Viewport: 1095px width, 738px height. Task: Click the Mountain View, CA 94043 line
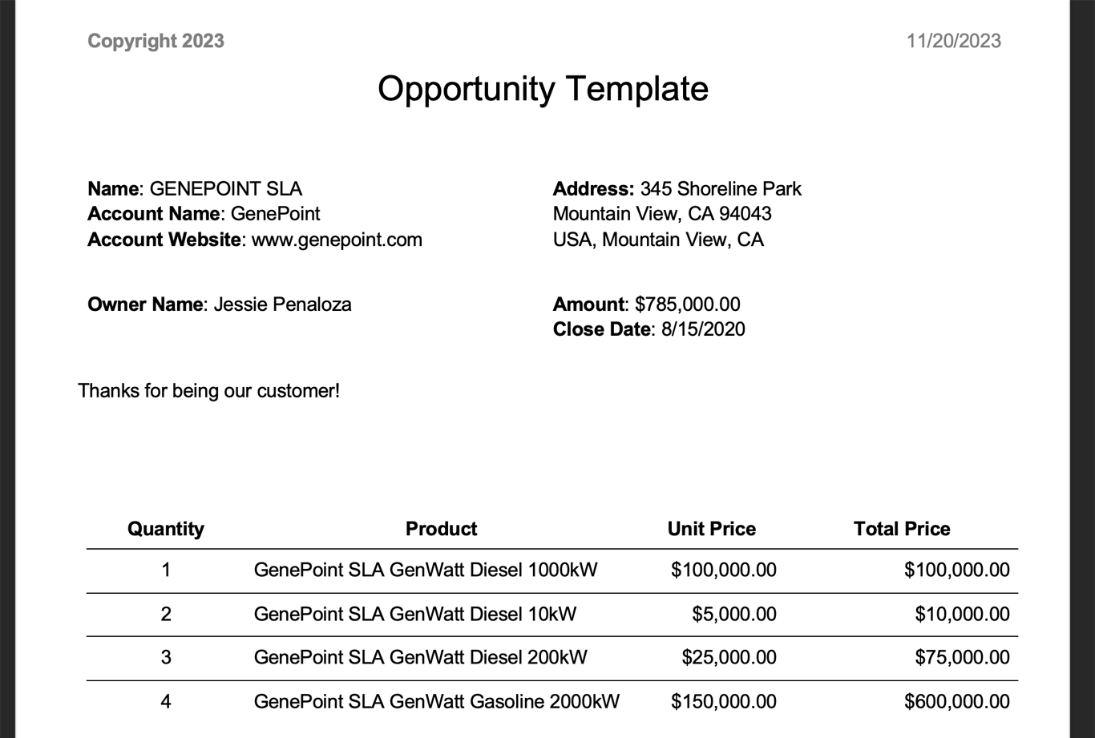click(662, 214)
